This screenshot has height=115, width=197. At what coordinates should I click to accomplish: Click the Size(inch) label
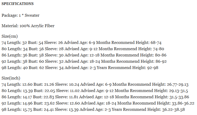pos(11,78)
